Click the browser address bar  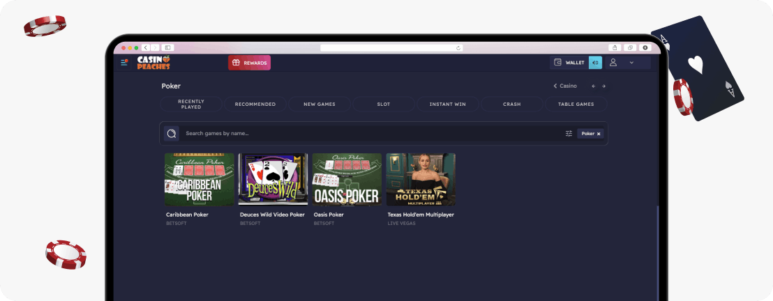click(x=392, y=48)
